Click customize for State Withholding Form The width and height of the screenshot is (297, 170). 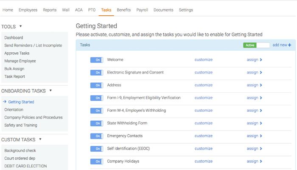[203, 124]
